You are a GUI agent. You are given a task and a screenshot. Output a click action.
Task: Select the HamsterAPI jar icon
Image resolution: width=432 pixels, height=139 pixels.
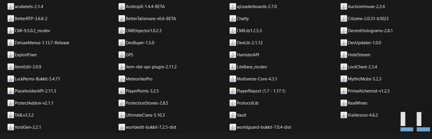click(233, 55)
